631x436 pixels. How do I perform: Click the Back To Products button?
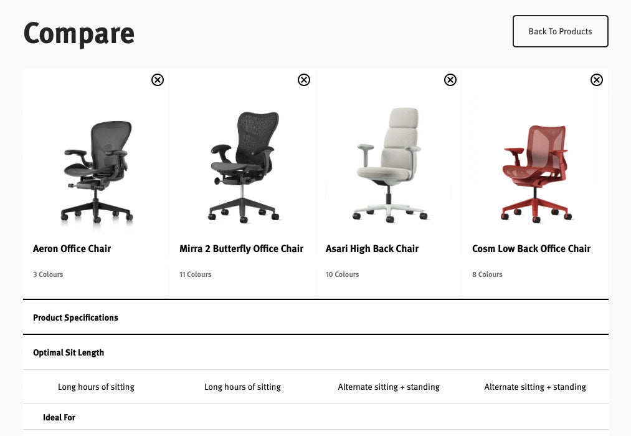(560, 31)
